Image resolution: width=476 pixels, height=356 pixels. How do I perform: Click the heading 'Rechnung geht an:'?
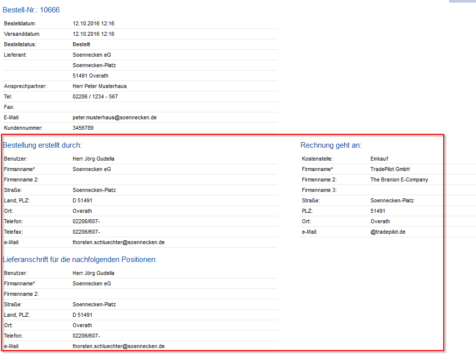point(331,145)
